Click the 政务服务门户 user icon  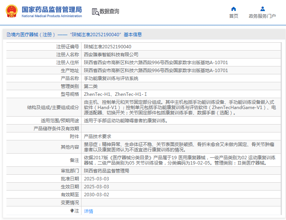click(263, 9)
